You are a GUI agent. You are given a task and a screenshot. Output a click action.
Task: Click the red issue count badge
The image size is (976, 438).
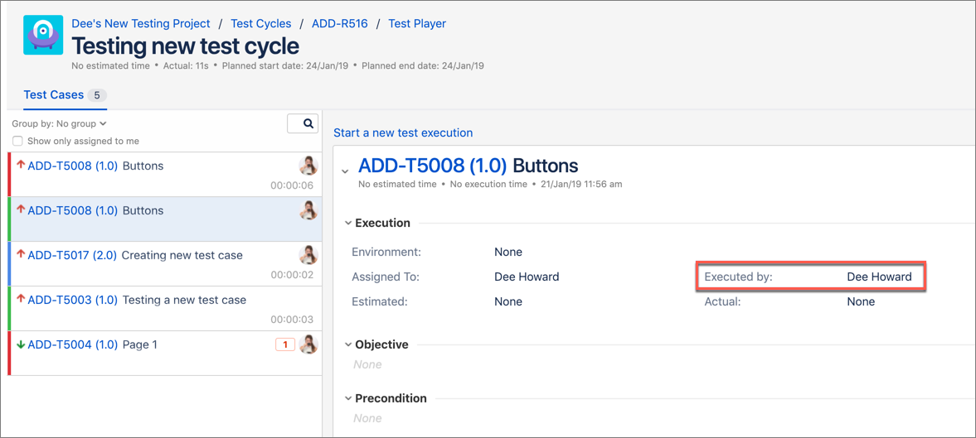pyautogui.click(x=284, y=344)
